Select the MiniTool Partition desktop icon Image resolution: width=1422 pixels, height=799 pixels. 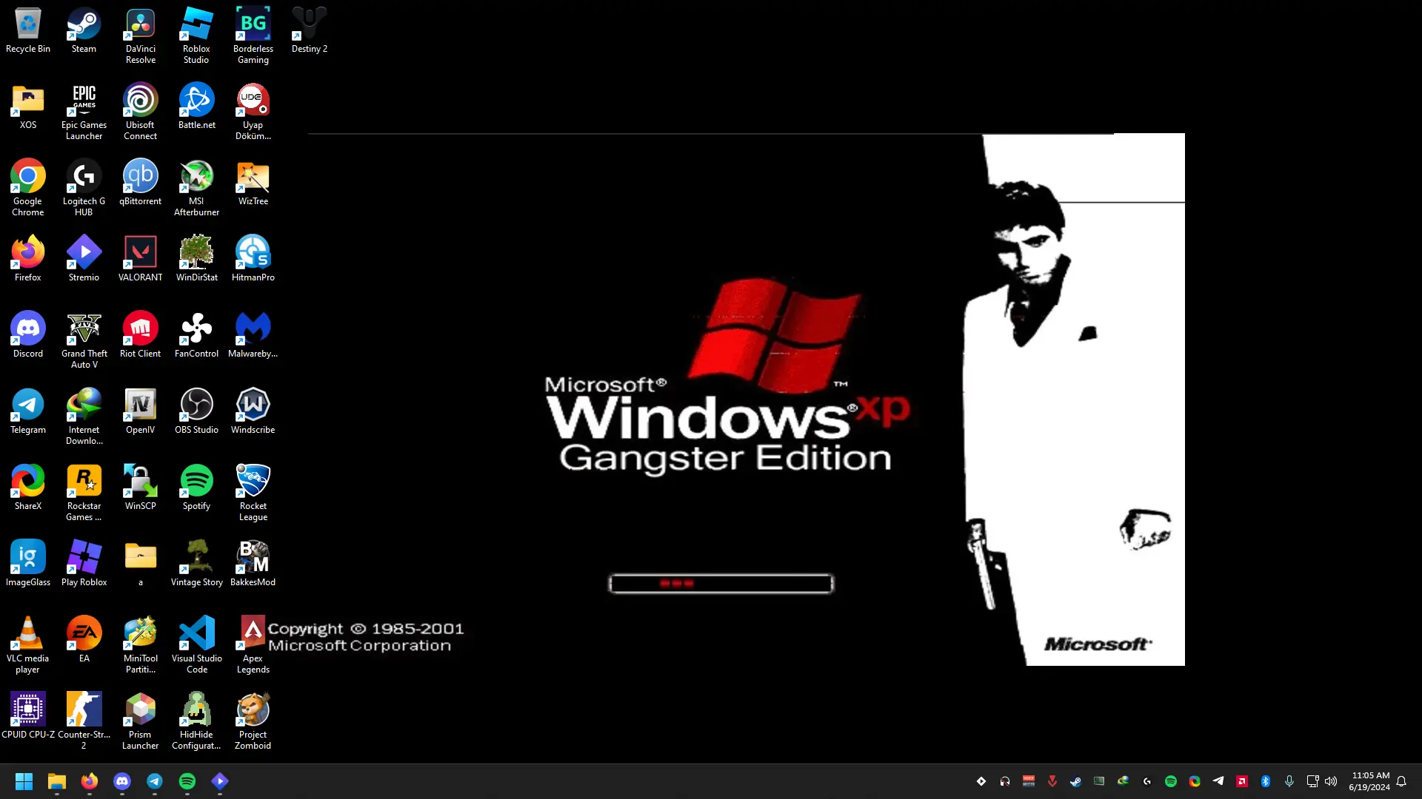(141, 646)
